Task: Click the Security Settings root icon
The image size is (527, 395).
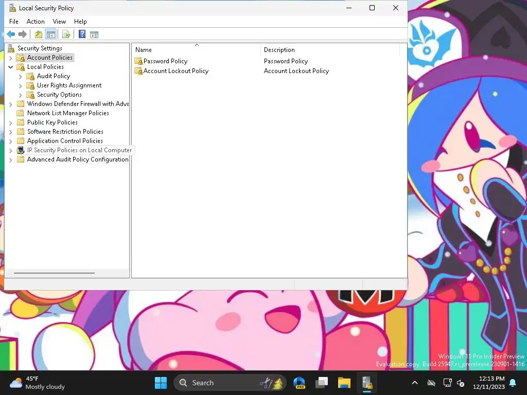Action: tap(11, 48)
